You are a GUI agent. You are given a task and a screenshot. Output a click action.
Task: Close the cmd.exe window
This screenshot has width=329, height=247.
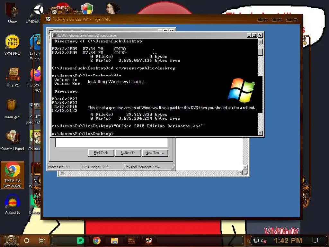coord(260,35)
